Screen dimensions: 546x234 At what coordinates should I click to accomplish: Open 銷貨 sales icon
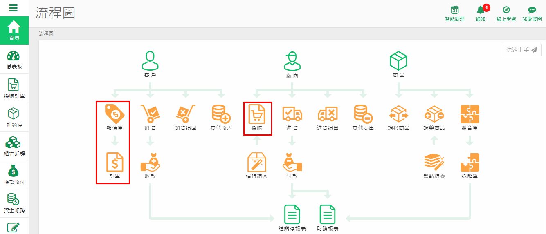150,114
